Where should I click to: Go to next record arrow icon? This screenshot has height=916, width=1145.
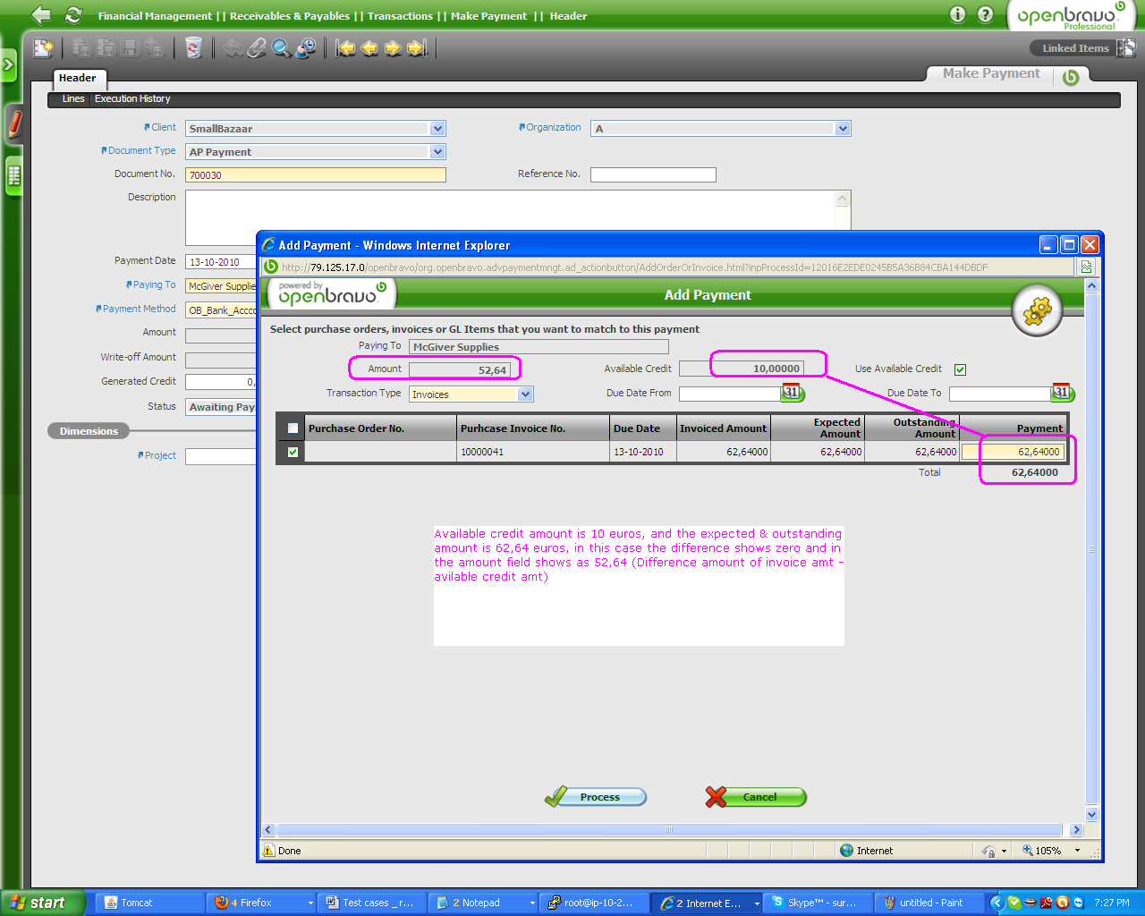point(393,47)
